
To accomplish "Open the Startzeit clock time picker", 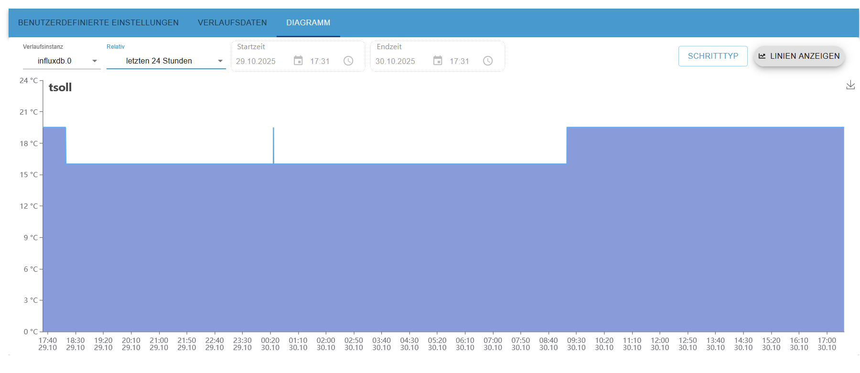I will click(348, 61).
